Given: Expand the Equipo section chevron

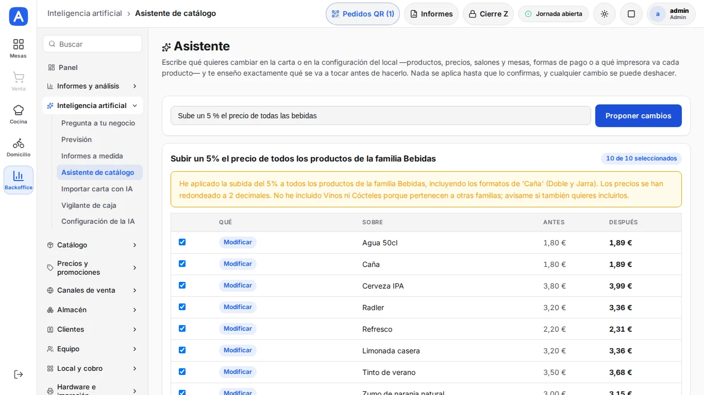Looking at the screenshot, I should (135, 349).
